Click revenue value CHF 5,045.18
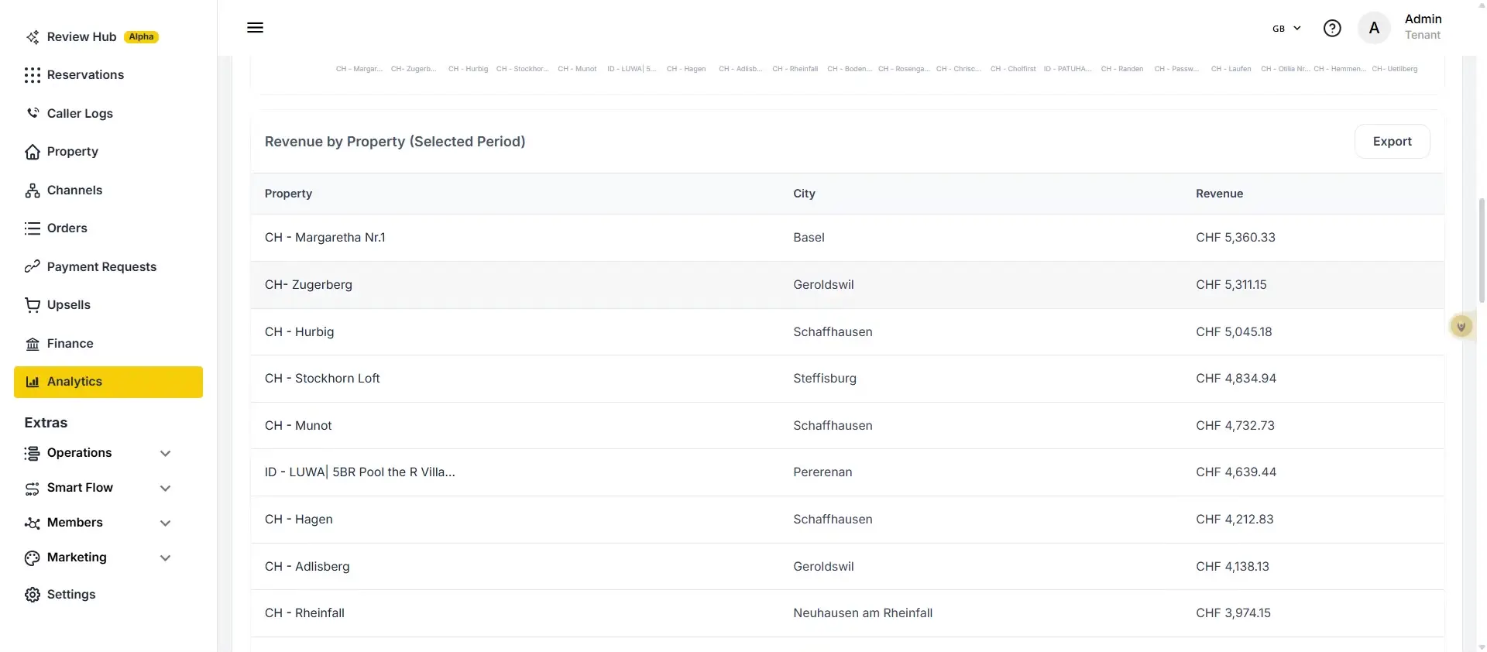Screen dimensions: 1487x652 (1234, 332)
